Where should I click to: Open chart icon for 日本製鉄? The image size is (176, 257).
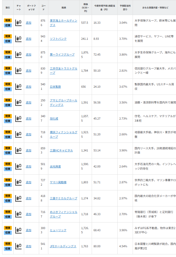pos(18,87)
